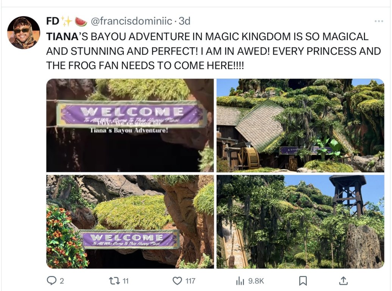Open the top-left Welcome banner cave photo
This screenshot has width=392, height=291.
130,125
